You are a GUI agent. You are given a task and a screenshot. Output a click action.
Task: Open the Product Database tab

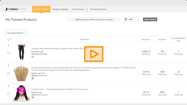[x=60, y=9]
